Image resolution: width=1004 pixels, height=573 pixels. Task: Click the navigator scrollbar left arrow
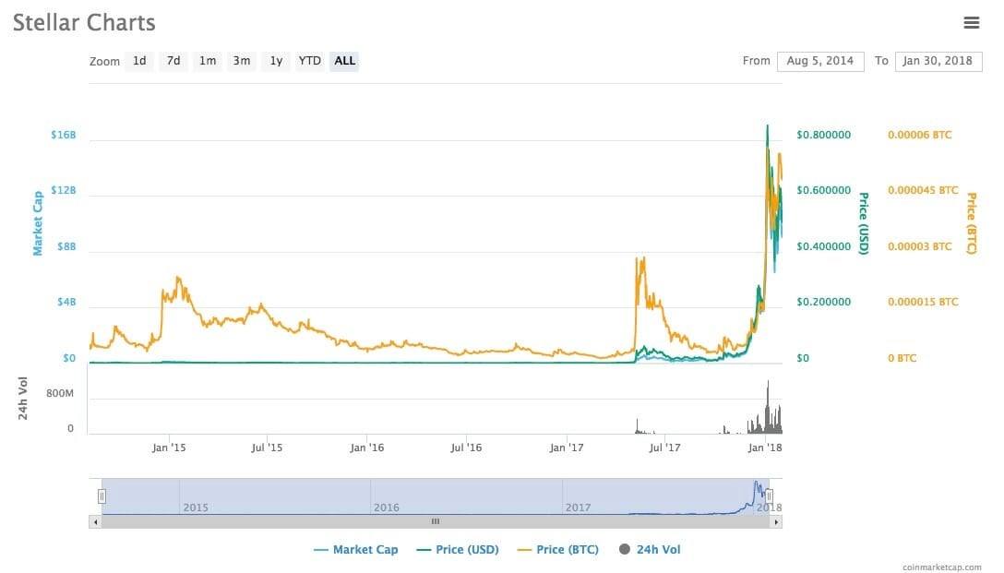95,521
